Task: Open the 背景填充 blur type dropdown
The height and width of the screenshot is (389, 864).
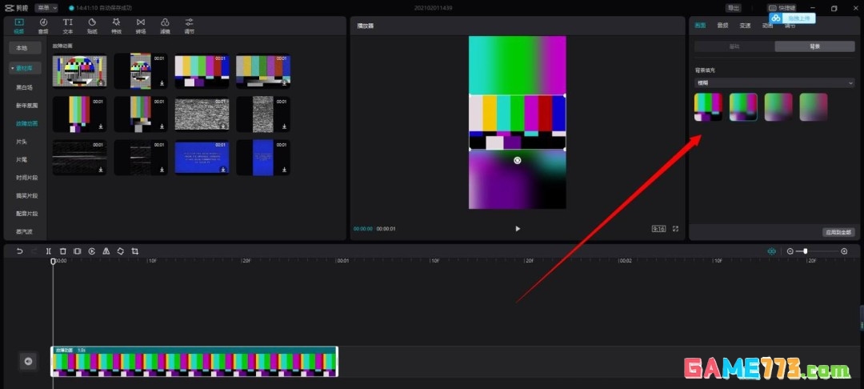Action: pyautogui.click(x=774, y=82)
